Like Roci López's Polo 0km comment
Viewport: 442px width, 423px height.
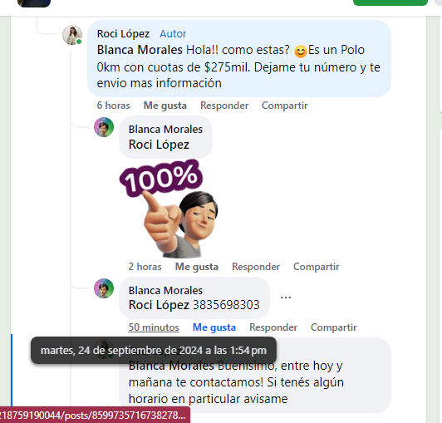pos(165,106)
